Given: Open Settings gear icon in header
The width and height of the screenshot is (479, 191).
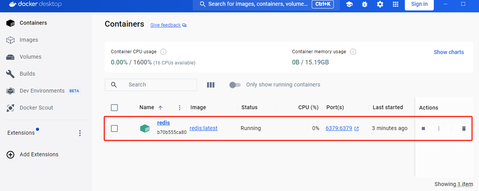Looking at the screenshot, I should pyautogui.click(x=380, y=4).
